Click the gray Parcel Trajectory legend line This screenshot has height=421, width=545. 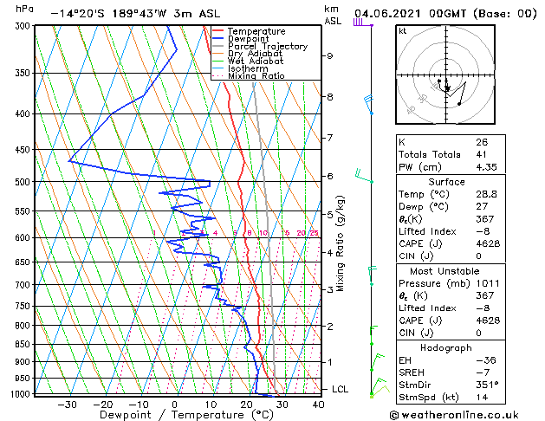[x=217, y=46]
